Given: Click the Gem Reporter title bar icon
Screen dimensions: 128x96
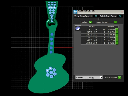Looking at the screenshot, I should tap(75, 12).
